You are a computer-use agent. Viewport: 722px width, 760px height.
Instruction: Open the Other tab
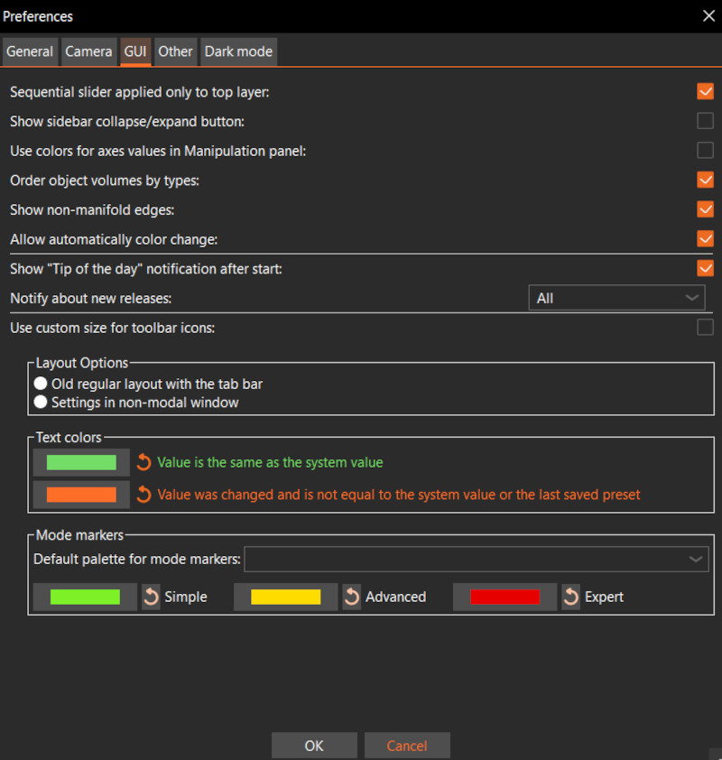[175, 51]
